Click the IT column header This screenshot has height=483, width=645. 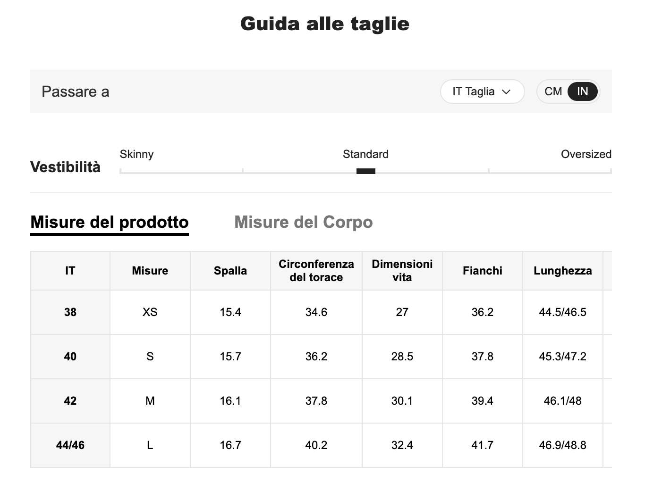[70, 271]
